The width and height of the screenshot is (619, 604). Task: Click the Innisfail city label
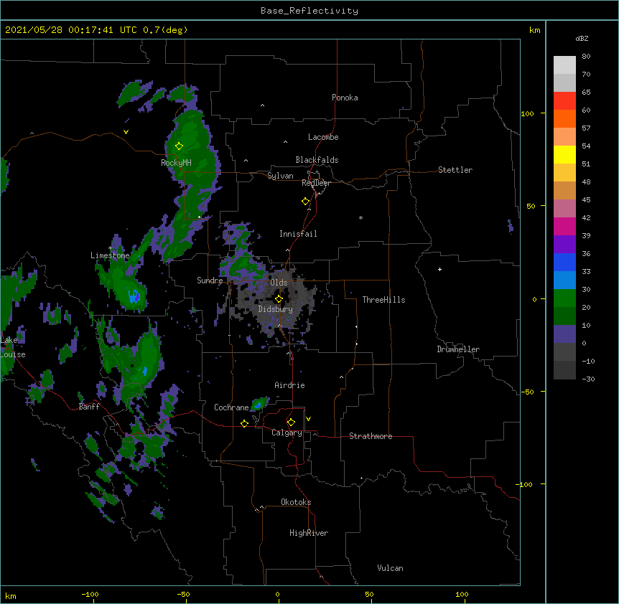298,234
